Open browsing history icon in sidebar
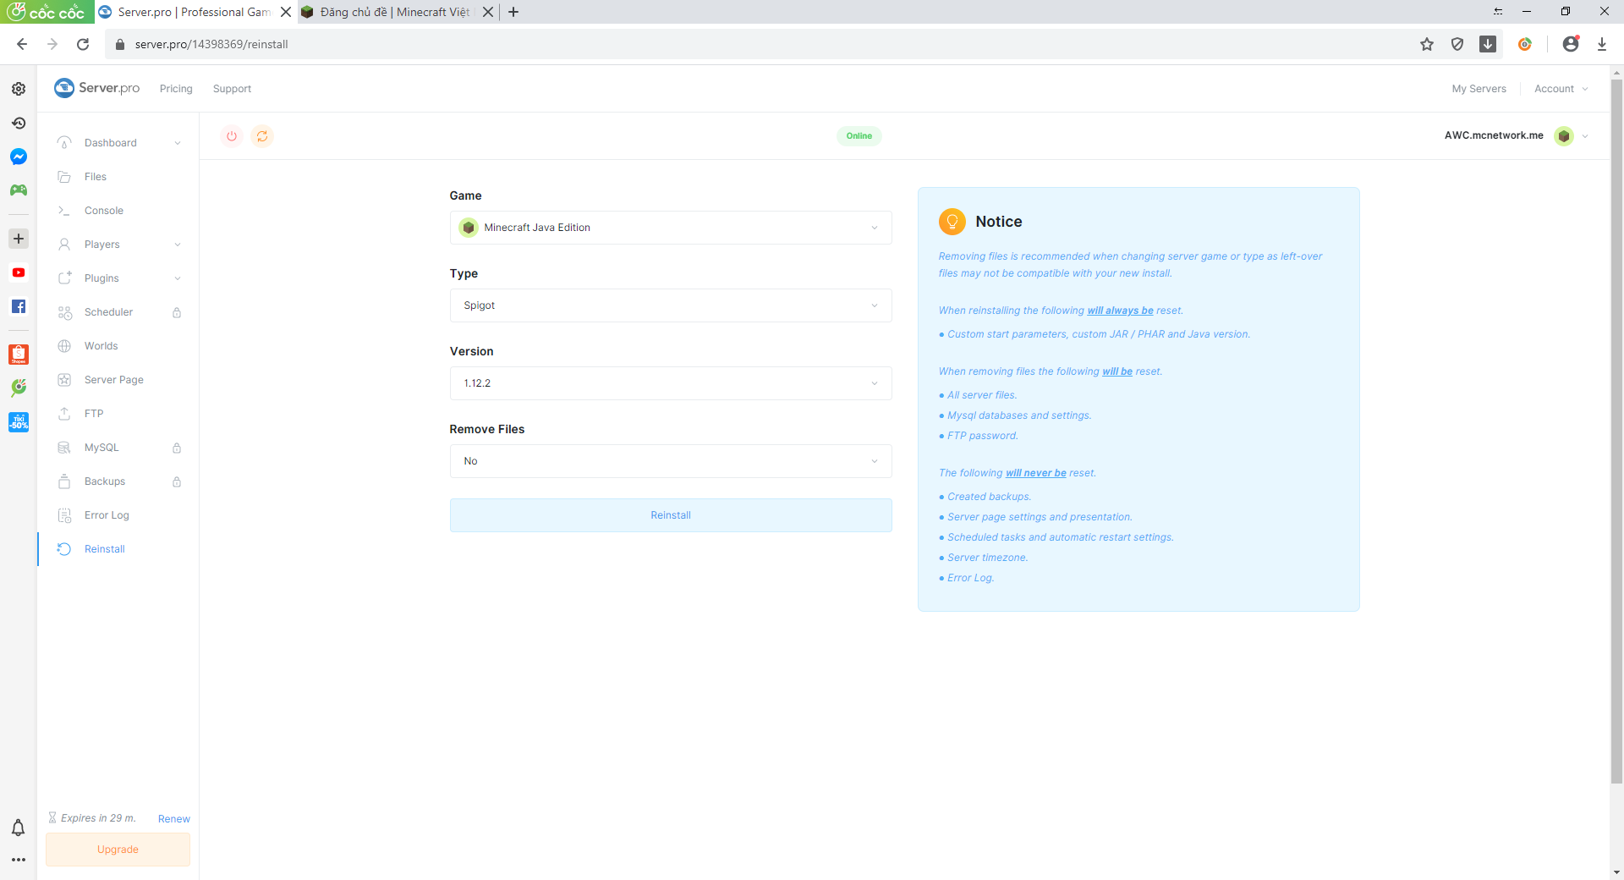This screenshot has width=1624, height=880. click(x=19, y=123)
